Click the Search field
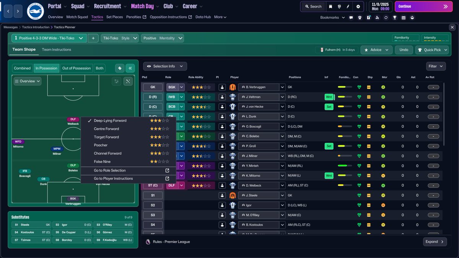This screenshot has width=459, height=258. pyautogui.click(x=313, y=7)
